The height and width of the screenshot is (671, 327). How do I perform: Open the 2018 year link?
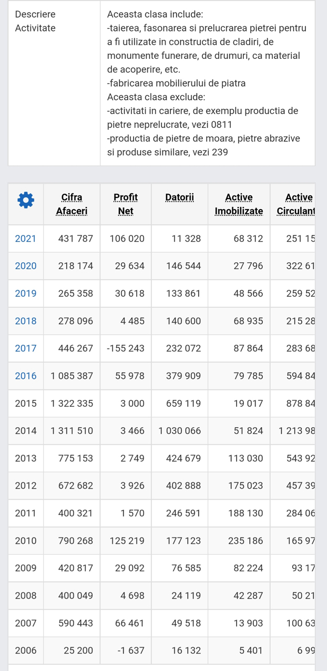(26, 321)
